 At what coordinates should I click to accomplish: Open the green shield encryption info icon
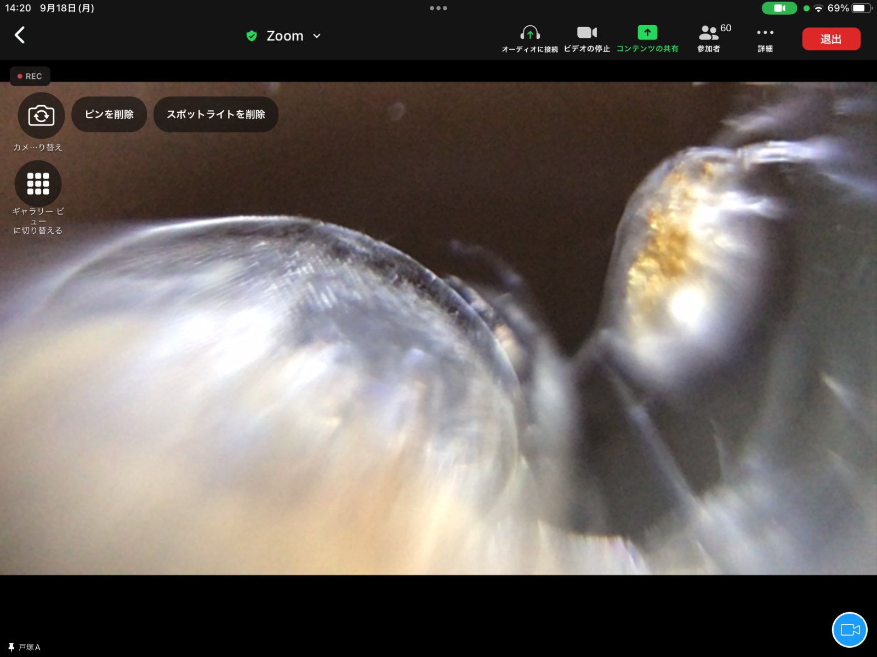point(252,36)
